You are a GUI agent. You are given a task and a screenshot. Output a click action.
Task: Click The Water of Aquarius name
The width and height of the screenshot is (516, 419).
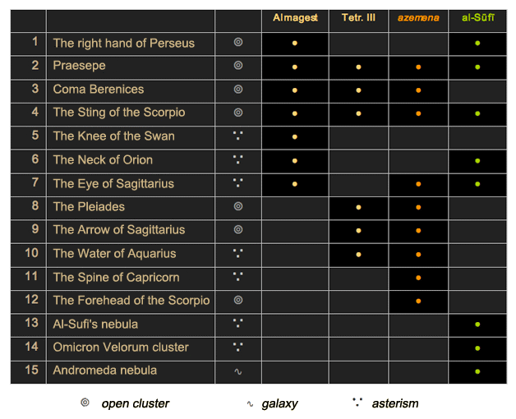pos(114,253)
